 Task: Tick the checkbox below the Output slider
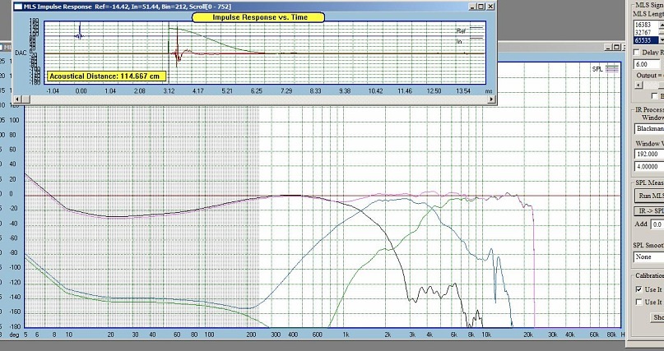(655, 96)
